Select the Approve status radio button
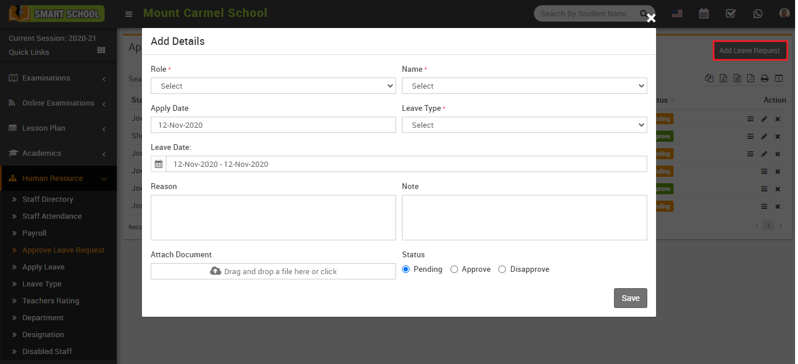This screenshot has width=798, height=364. pyautogui.click(x=454, y=269)
